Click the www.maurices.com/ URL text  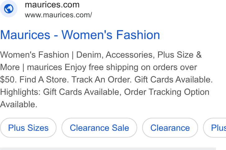click(x=58, y=15)
